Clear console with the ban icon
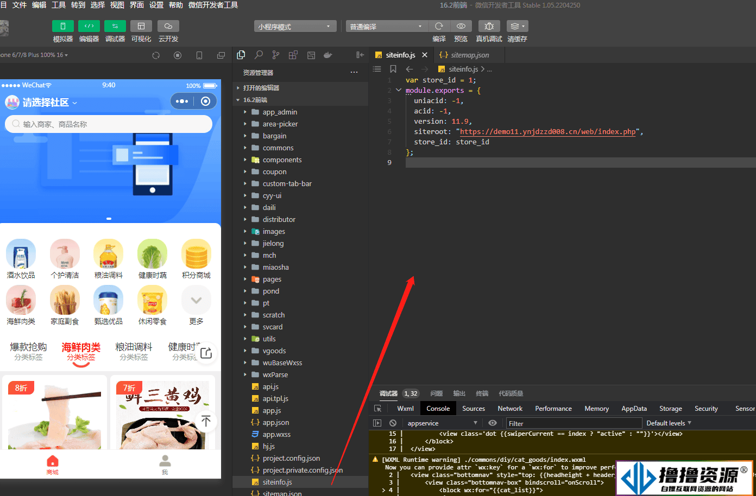 [393, 423]
